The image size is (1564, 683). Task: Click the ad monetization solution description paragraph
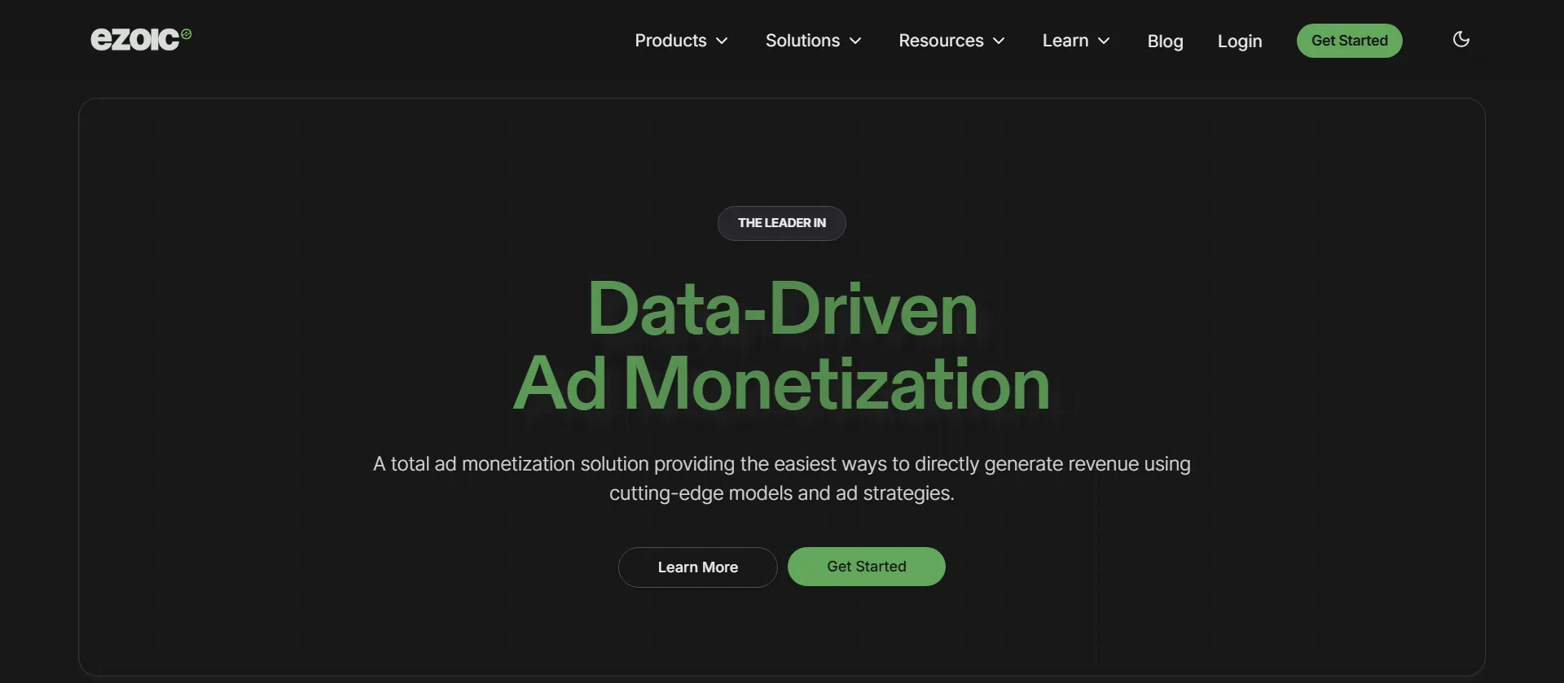coord(782,479)
